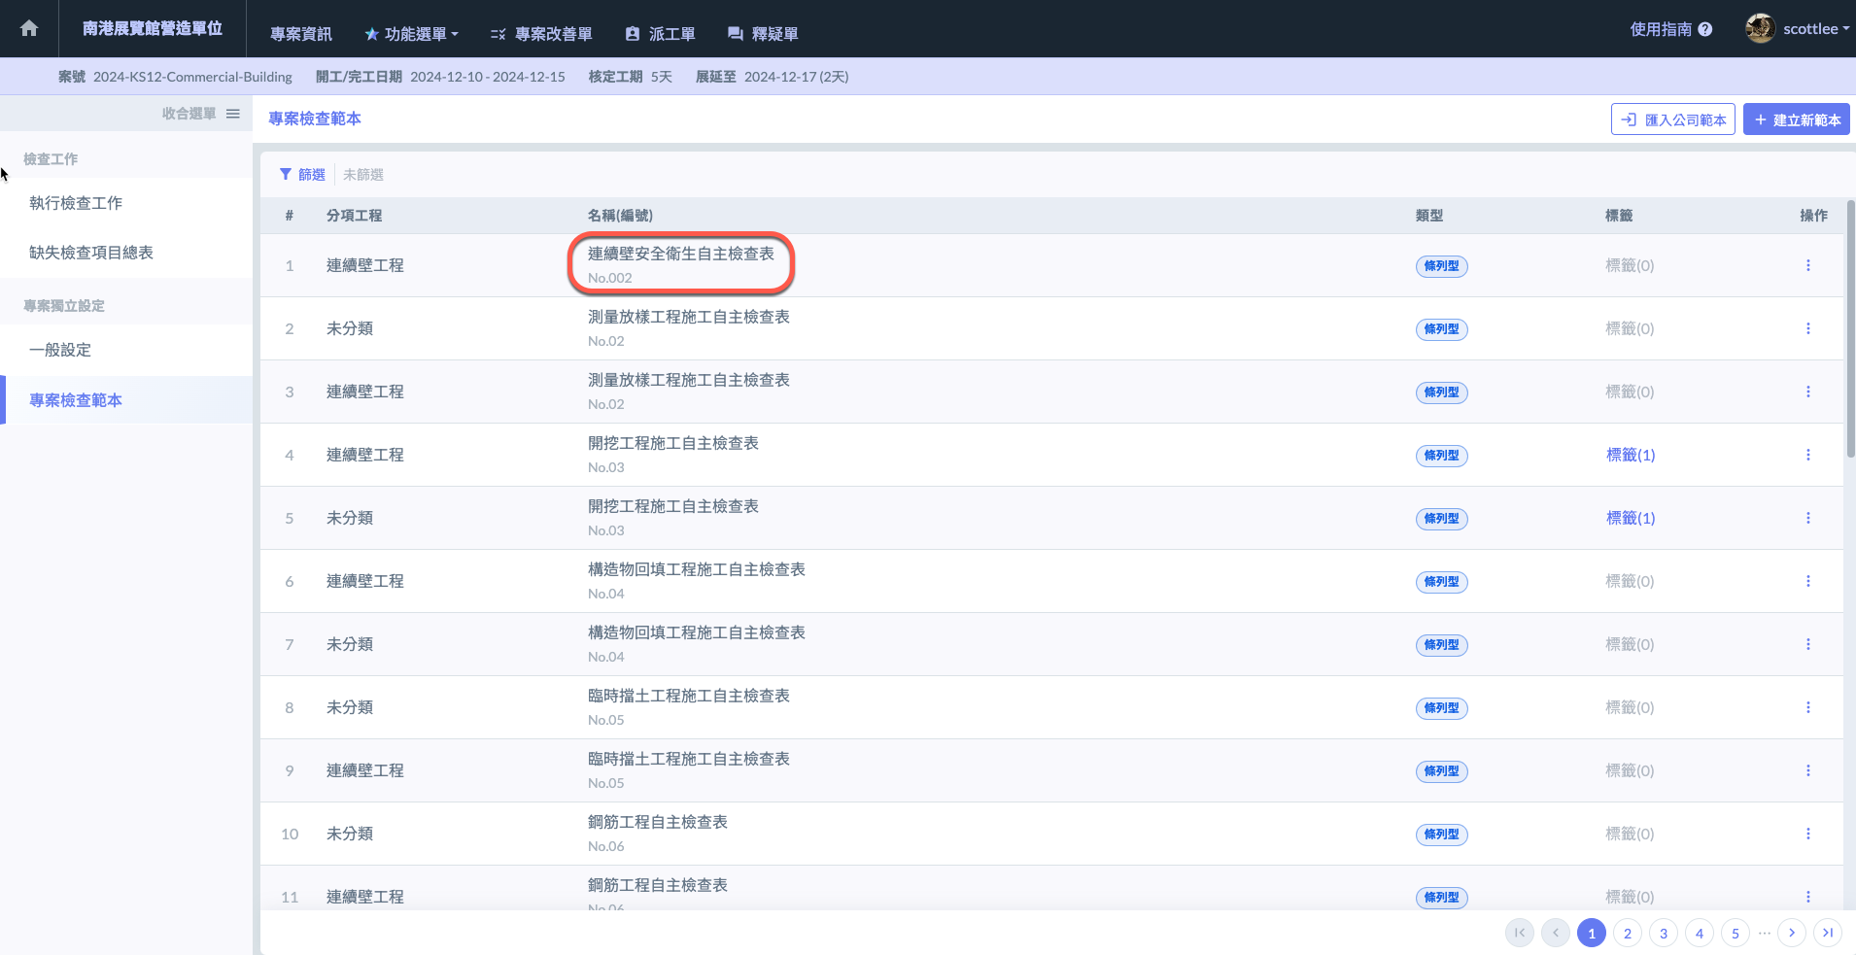Viewport: 1856px width, 955px height.
Task: Jump to page 3 of the list
Action: (x=1663, y=934)
